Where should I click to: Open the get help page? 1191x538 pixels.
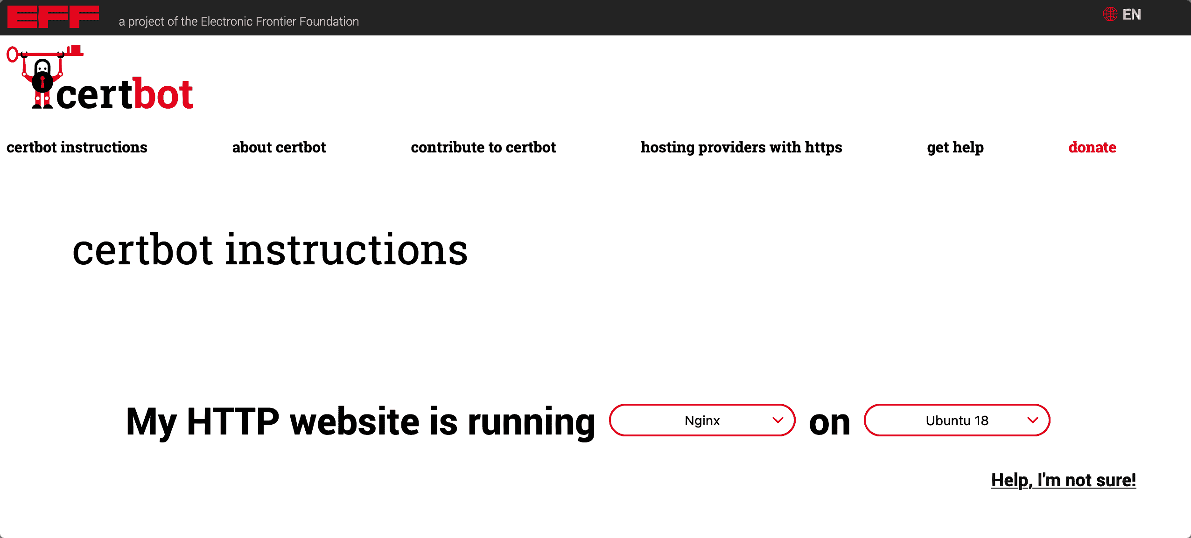[x=955, y=147]
